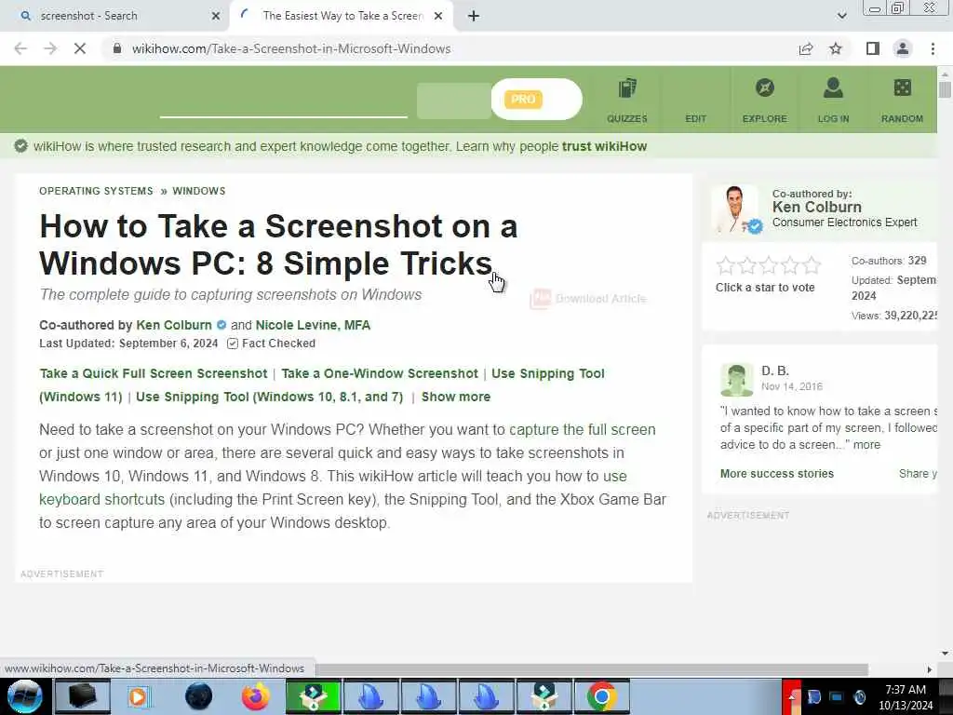Open Nicole Levine, MFA author link
953x715 pixels.
[x=313, y=325]
